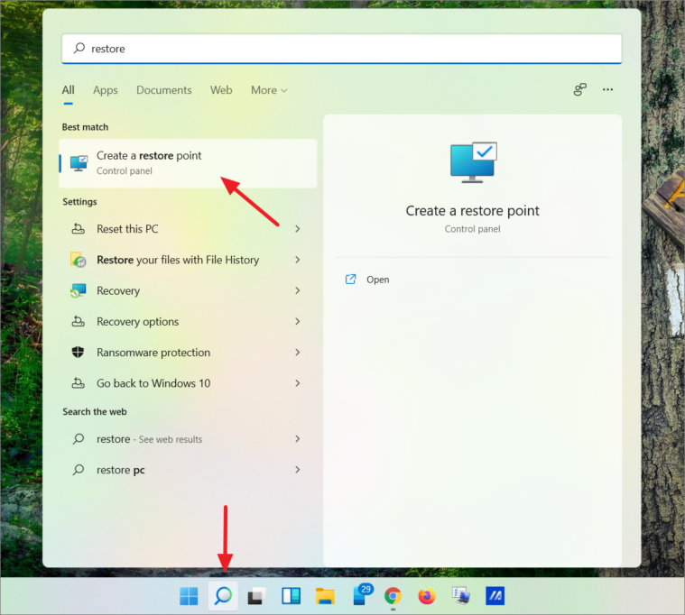Click Open in the preview pane
Image resolution: width=685 pixels, height=615 pixels.
378,280
